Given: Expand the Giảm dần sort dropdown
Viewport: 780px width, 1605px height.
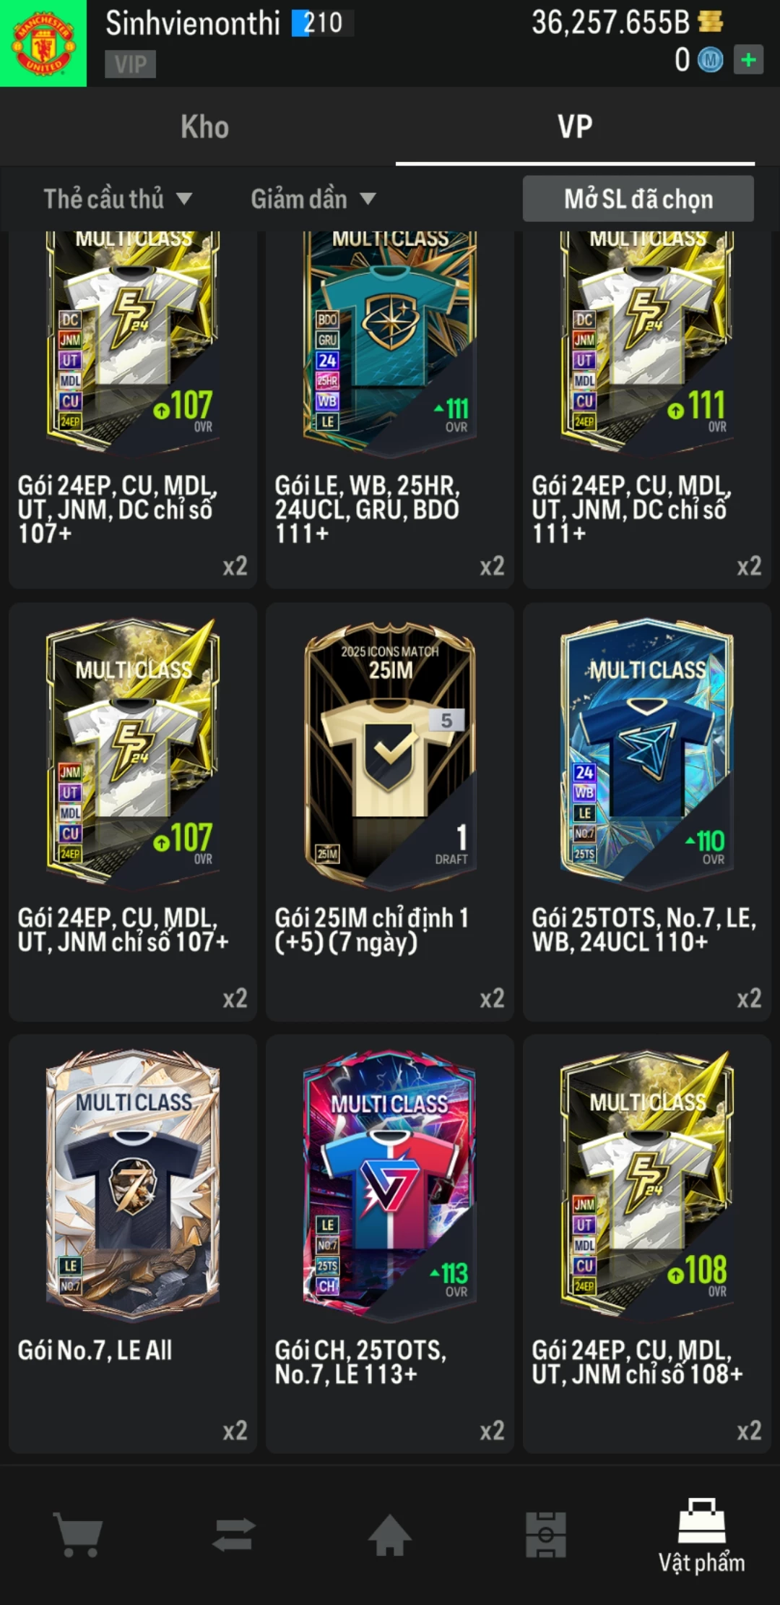Looking at the screenshot, I should 313,199.
